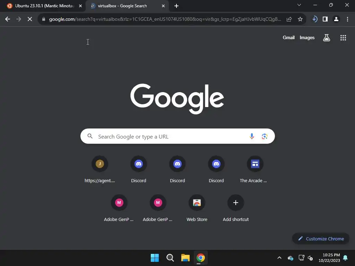Click the Chrome taskbar icon
This screenshot has height=266, width=355.
[201, 258]
